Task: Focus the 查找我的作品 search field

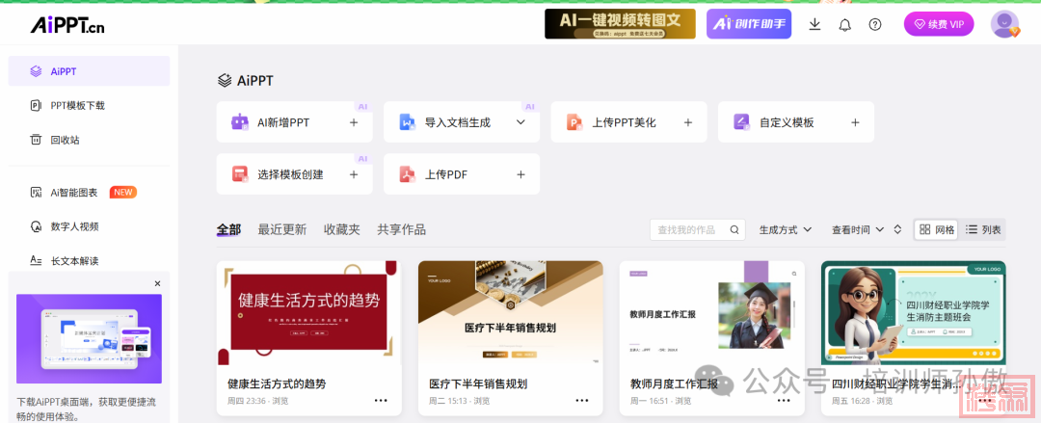Action: coord(697,229)
